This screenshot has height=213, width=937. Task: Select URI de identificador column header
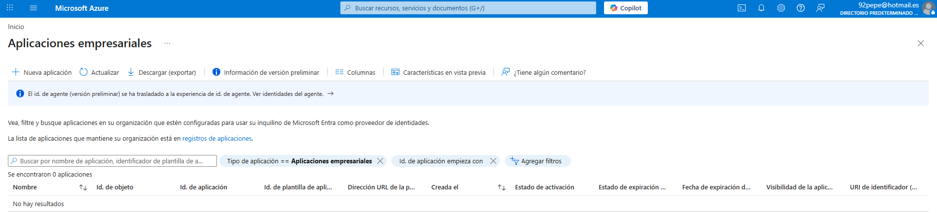[883, 187]
